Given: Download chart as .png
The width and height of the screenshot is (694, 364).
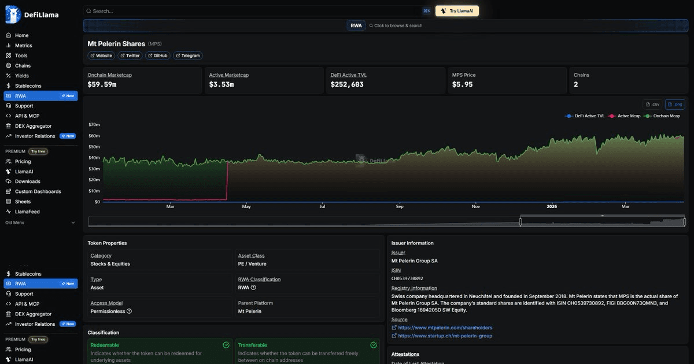Looking at the screenshot, I should coord(675,105).
